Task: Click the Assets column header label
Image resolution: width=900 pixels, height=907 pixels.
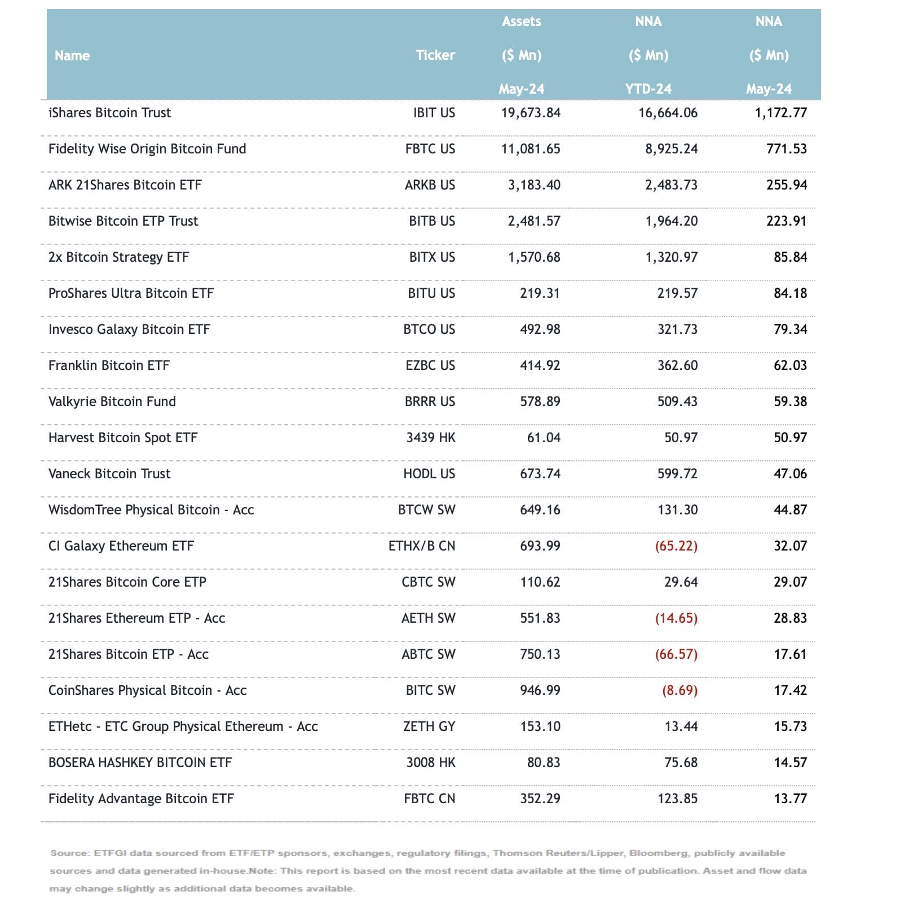Action: point(521,21)
